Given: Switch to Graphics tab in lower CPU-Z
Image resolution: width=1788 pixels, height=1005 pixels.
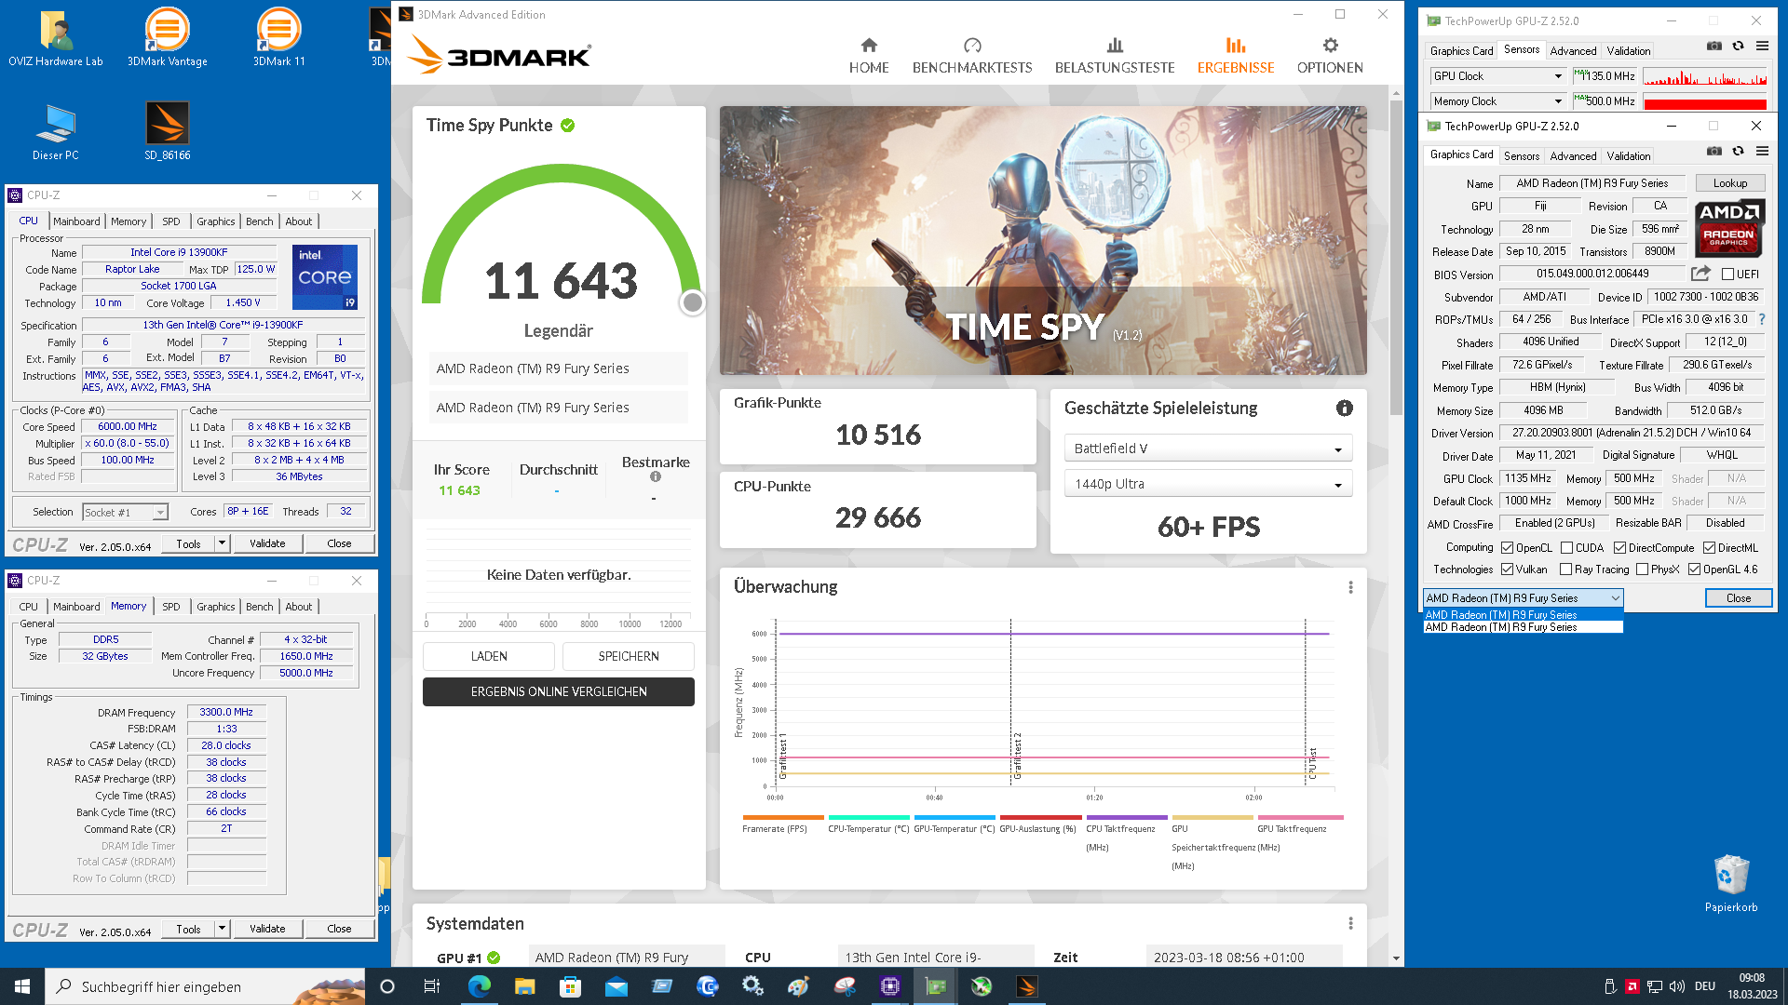Looking at the screenshot, I should [216, 607].
